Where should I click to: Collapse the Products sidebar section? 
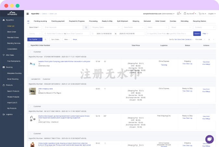pyautogui.click(x=21, y=85)
